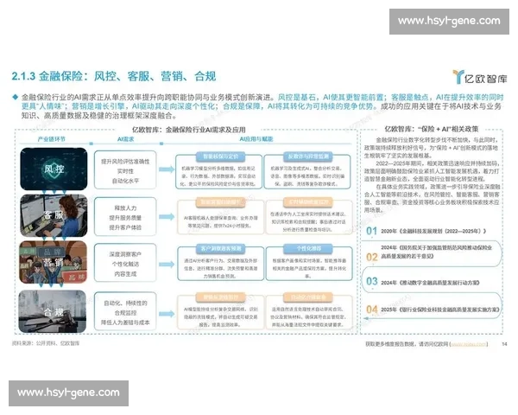
Task: Click the AI模型能持续分析 description card text
Action: coord(221,316)
